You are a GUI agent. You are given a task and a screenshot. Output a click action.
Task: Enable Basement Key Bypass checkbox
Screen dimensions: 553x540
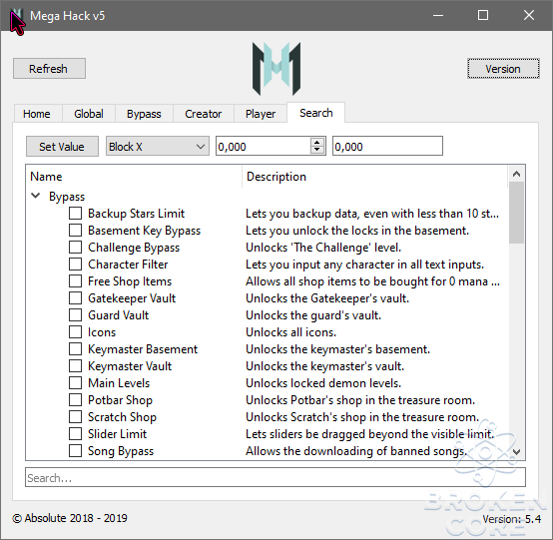click(x=75, y=230)
